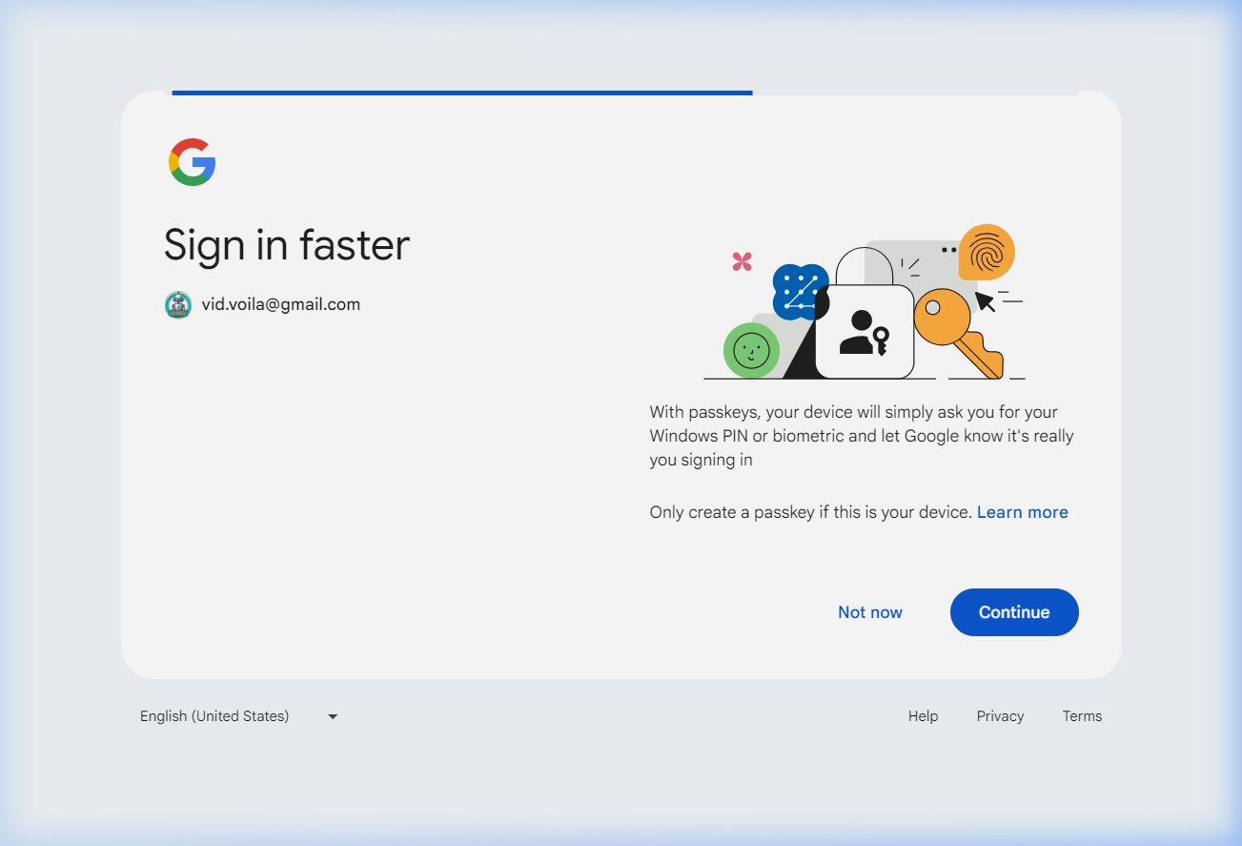1242x846 pixels.
Task: Click the account avatar beside the email
Action: 178,305
